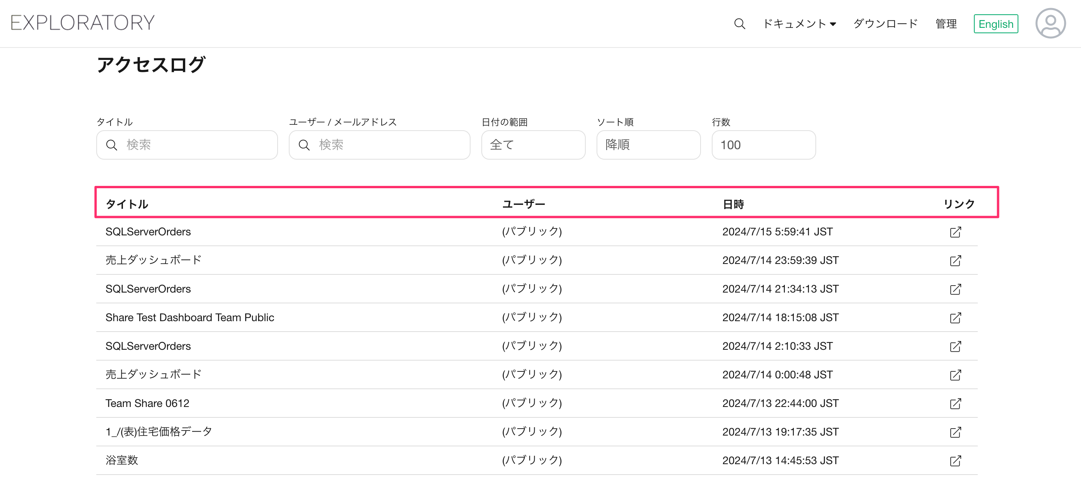Click (パブリック) user in Team Share 0612 row
Image resolution: width=1081 pixels, height=480 pixels.
click(x=532, y=403)
